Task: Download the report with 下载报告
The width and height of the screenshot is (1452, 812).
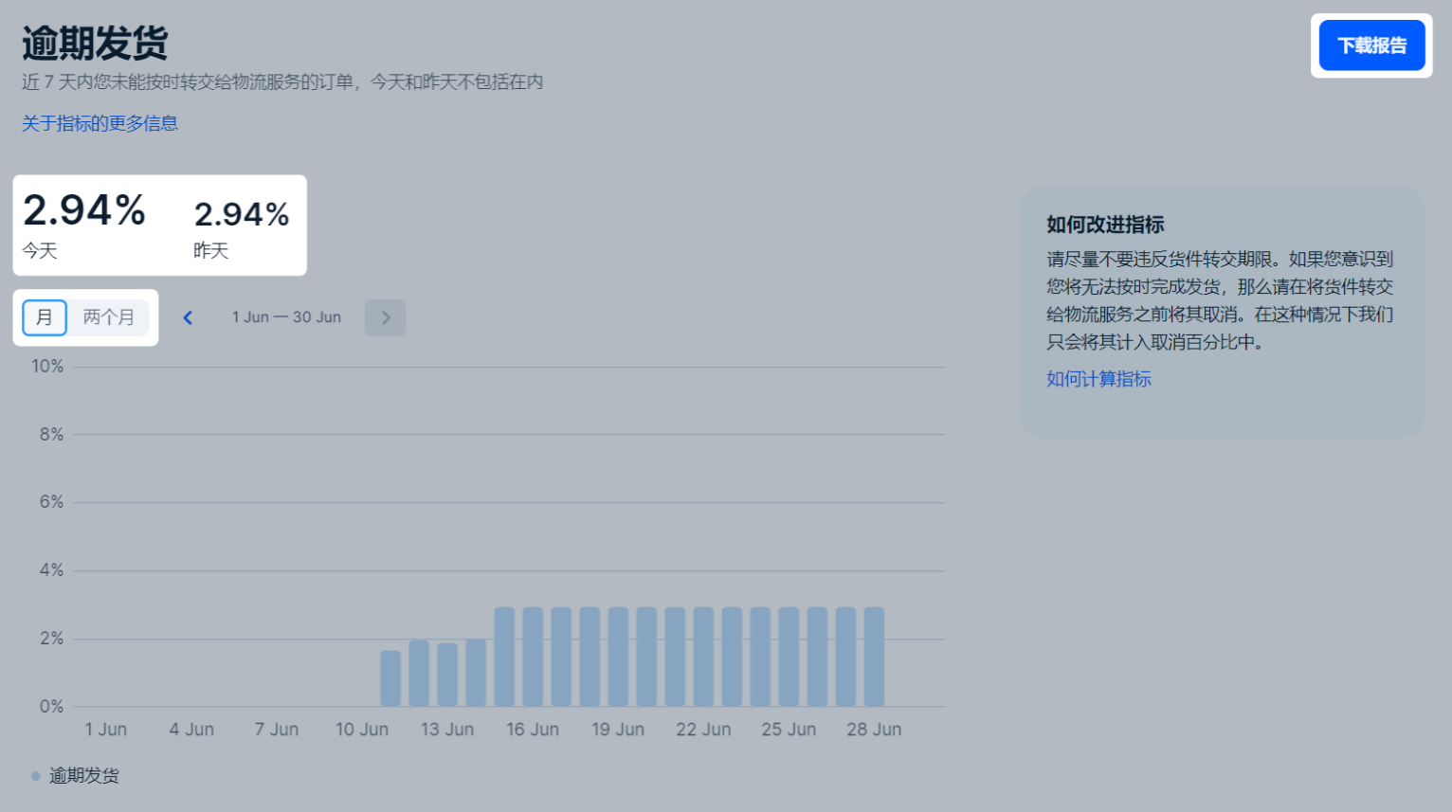Action: coord(1371,45)
